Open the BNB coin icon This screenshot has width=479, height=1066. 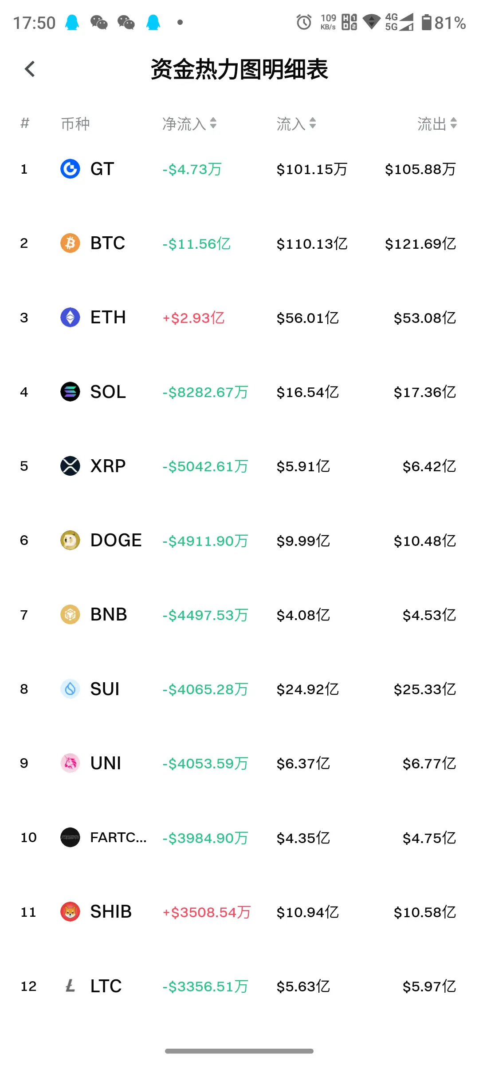[70, 615]
